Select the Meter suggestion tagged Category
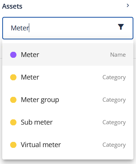Image resolution: width=136 pixels, height=164 pixels. coord(68,77)
